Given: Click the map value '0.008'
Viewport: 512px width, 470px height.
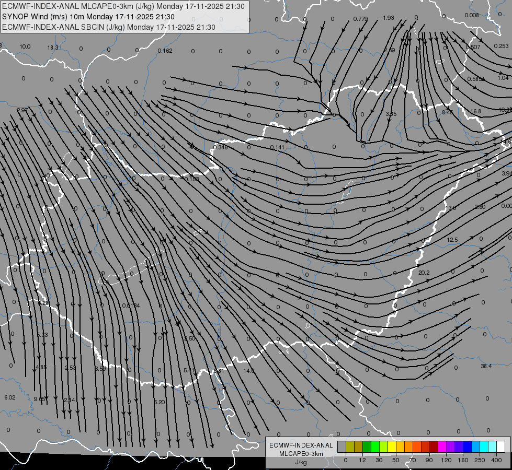Looking at the screenshot, I should point(472,15).
